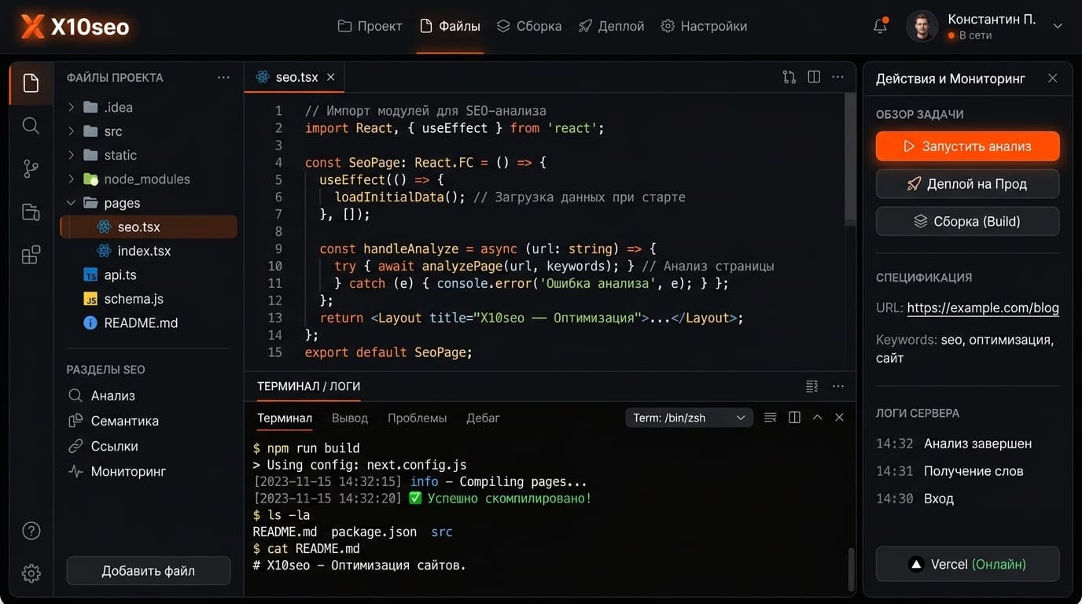
Task: Click the notification bell icon
Action: point(880,26)
